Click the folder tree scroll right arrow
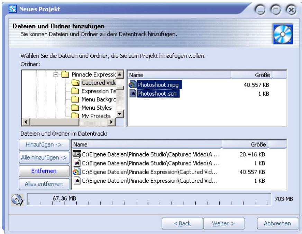Viewport: 302px width, 234px height. pos(111,122)
